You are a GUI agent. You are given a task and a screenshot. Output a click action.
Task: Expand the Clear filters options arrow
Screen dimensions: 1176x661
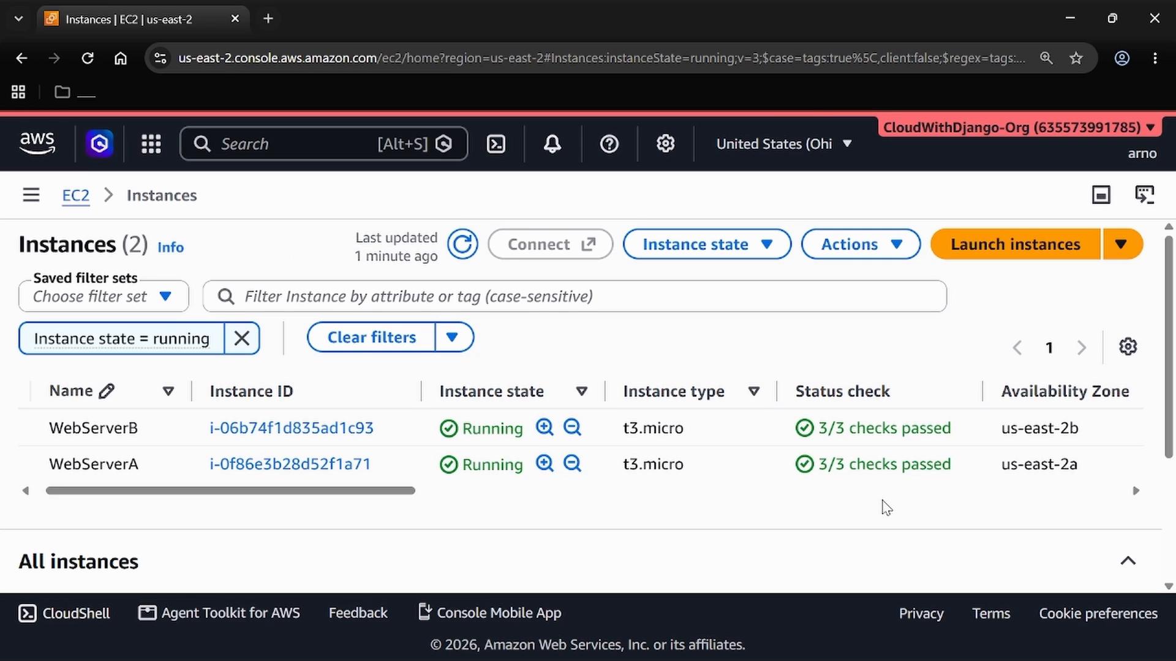pyautogui.click(x=453, y=337)
